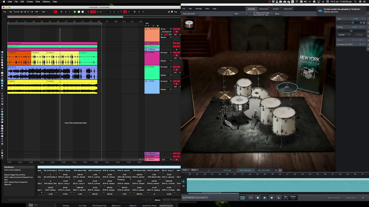Viewport: 369px width, 207px height.
Task: Switch to the DRUMS tab
Action: point(251,9)
